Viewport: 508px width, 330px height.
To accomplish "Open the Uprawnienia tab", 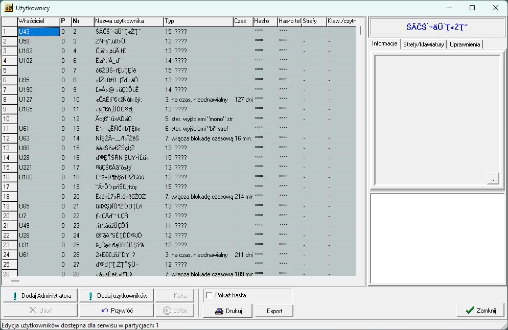I will click(x=465, y=44).
